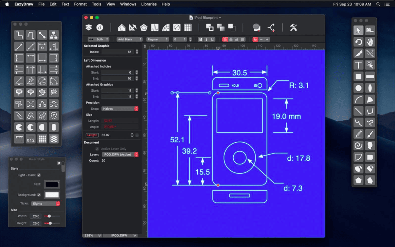This screenshot has height=247, width=395.
Task: Pick the square rectangle tool
Action: (x=358, y=77)
